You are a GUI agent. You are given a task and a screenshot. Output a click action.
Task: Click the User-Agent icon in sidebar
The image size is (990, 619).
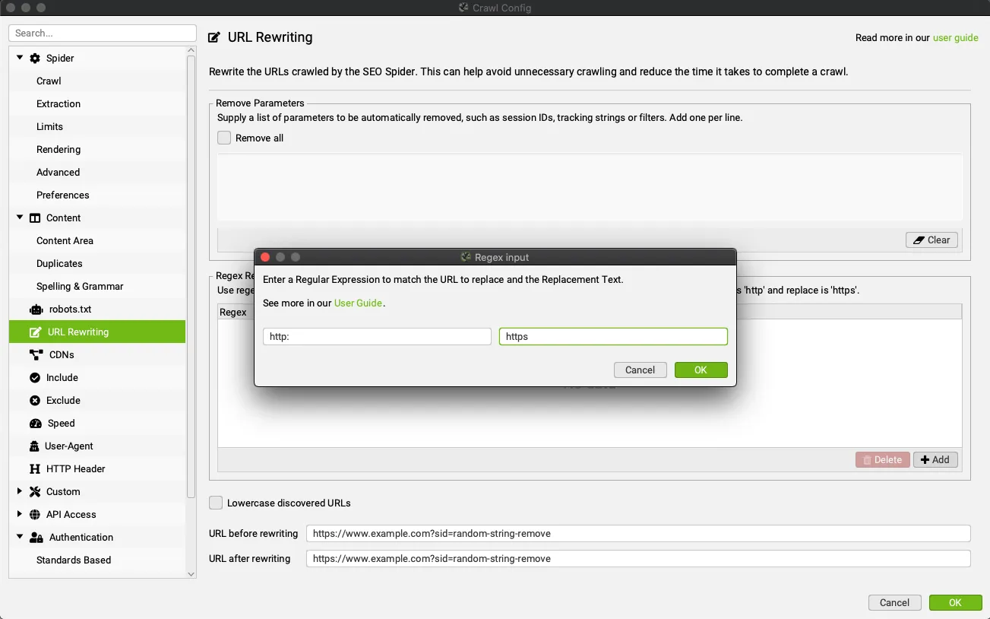[x=34, y=446]
